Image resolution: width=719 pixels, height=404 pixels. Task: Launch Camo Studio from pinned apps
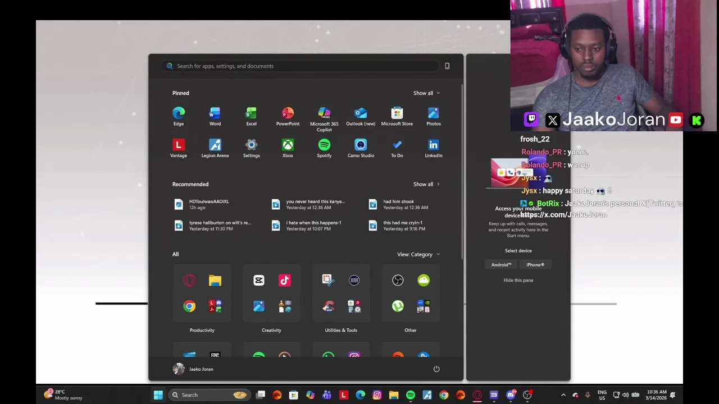click(361, 149)
